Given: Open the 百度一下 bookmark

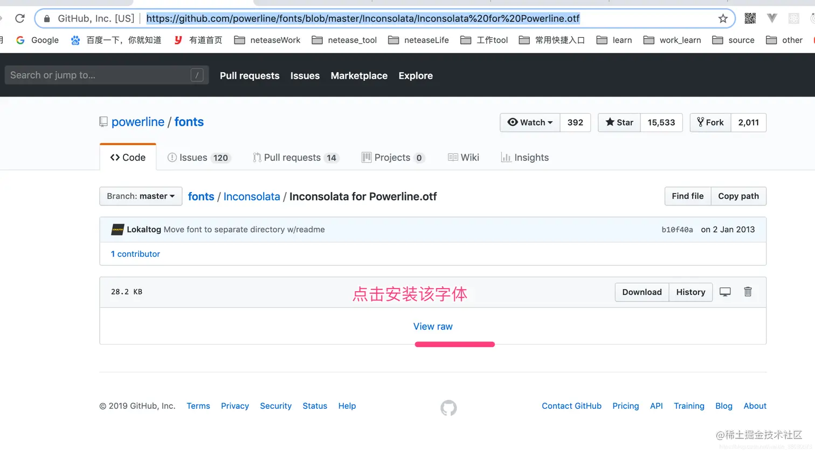Looking at the screenshot, I should pos(116,40).
